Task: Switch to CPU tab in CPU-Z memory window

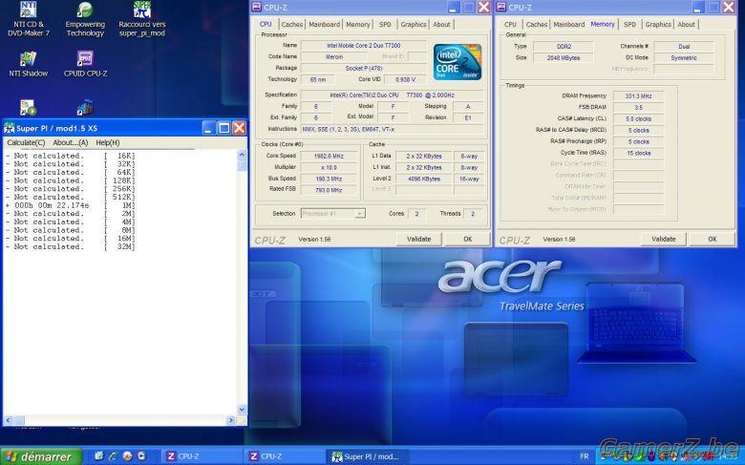Action: click(510, 24)
